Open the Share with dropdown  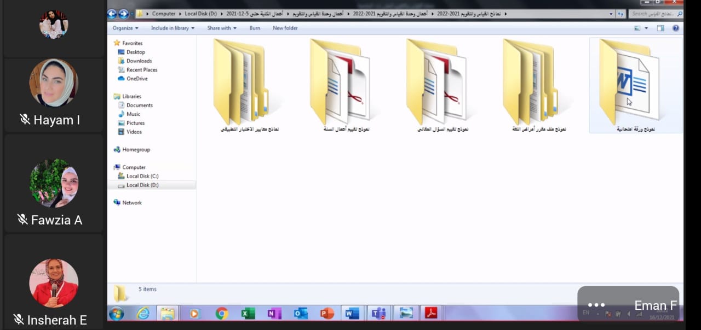pyautogui.click(x=222, y=28)
